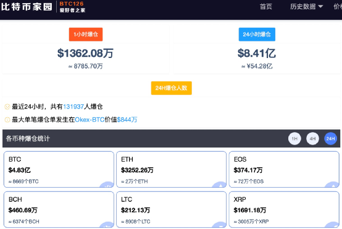This screenshot has height=229, width=342.
Task: Select the 24H time range toggle
Action: (331, 138)
